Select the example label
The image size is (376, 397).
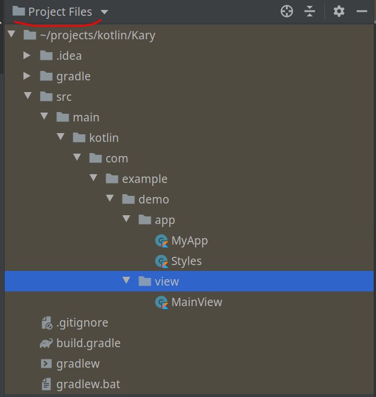(x=144, y=179)
